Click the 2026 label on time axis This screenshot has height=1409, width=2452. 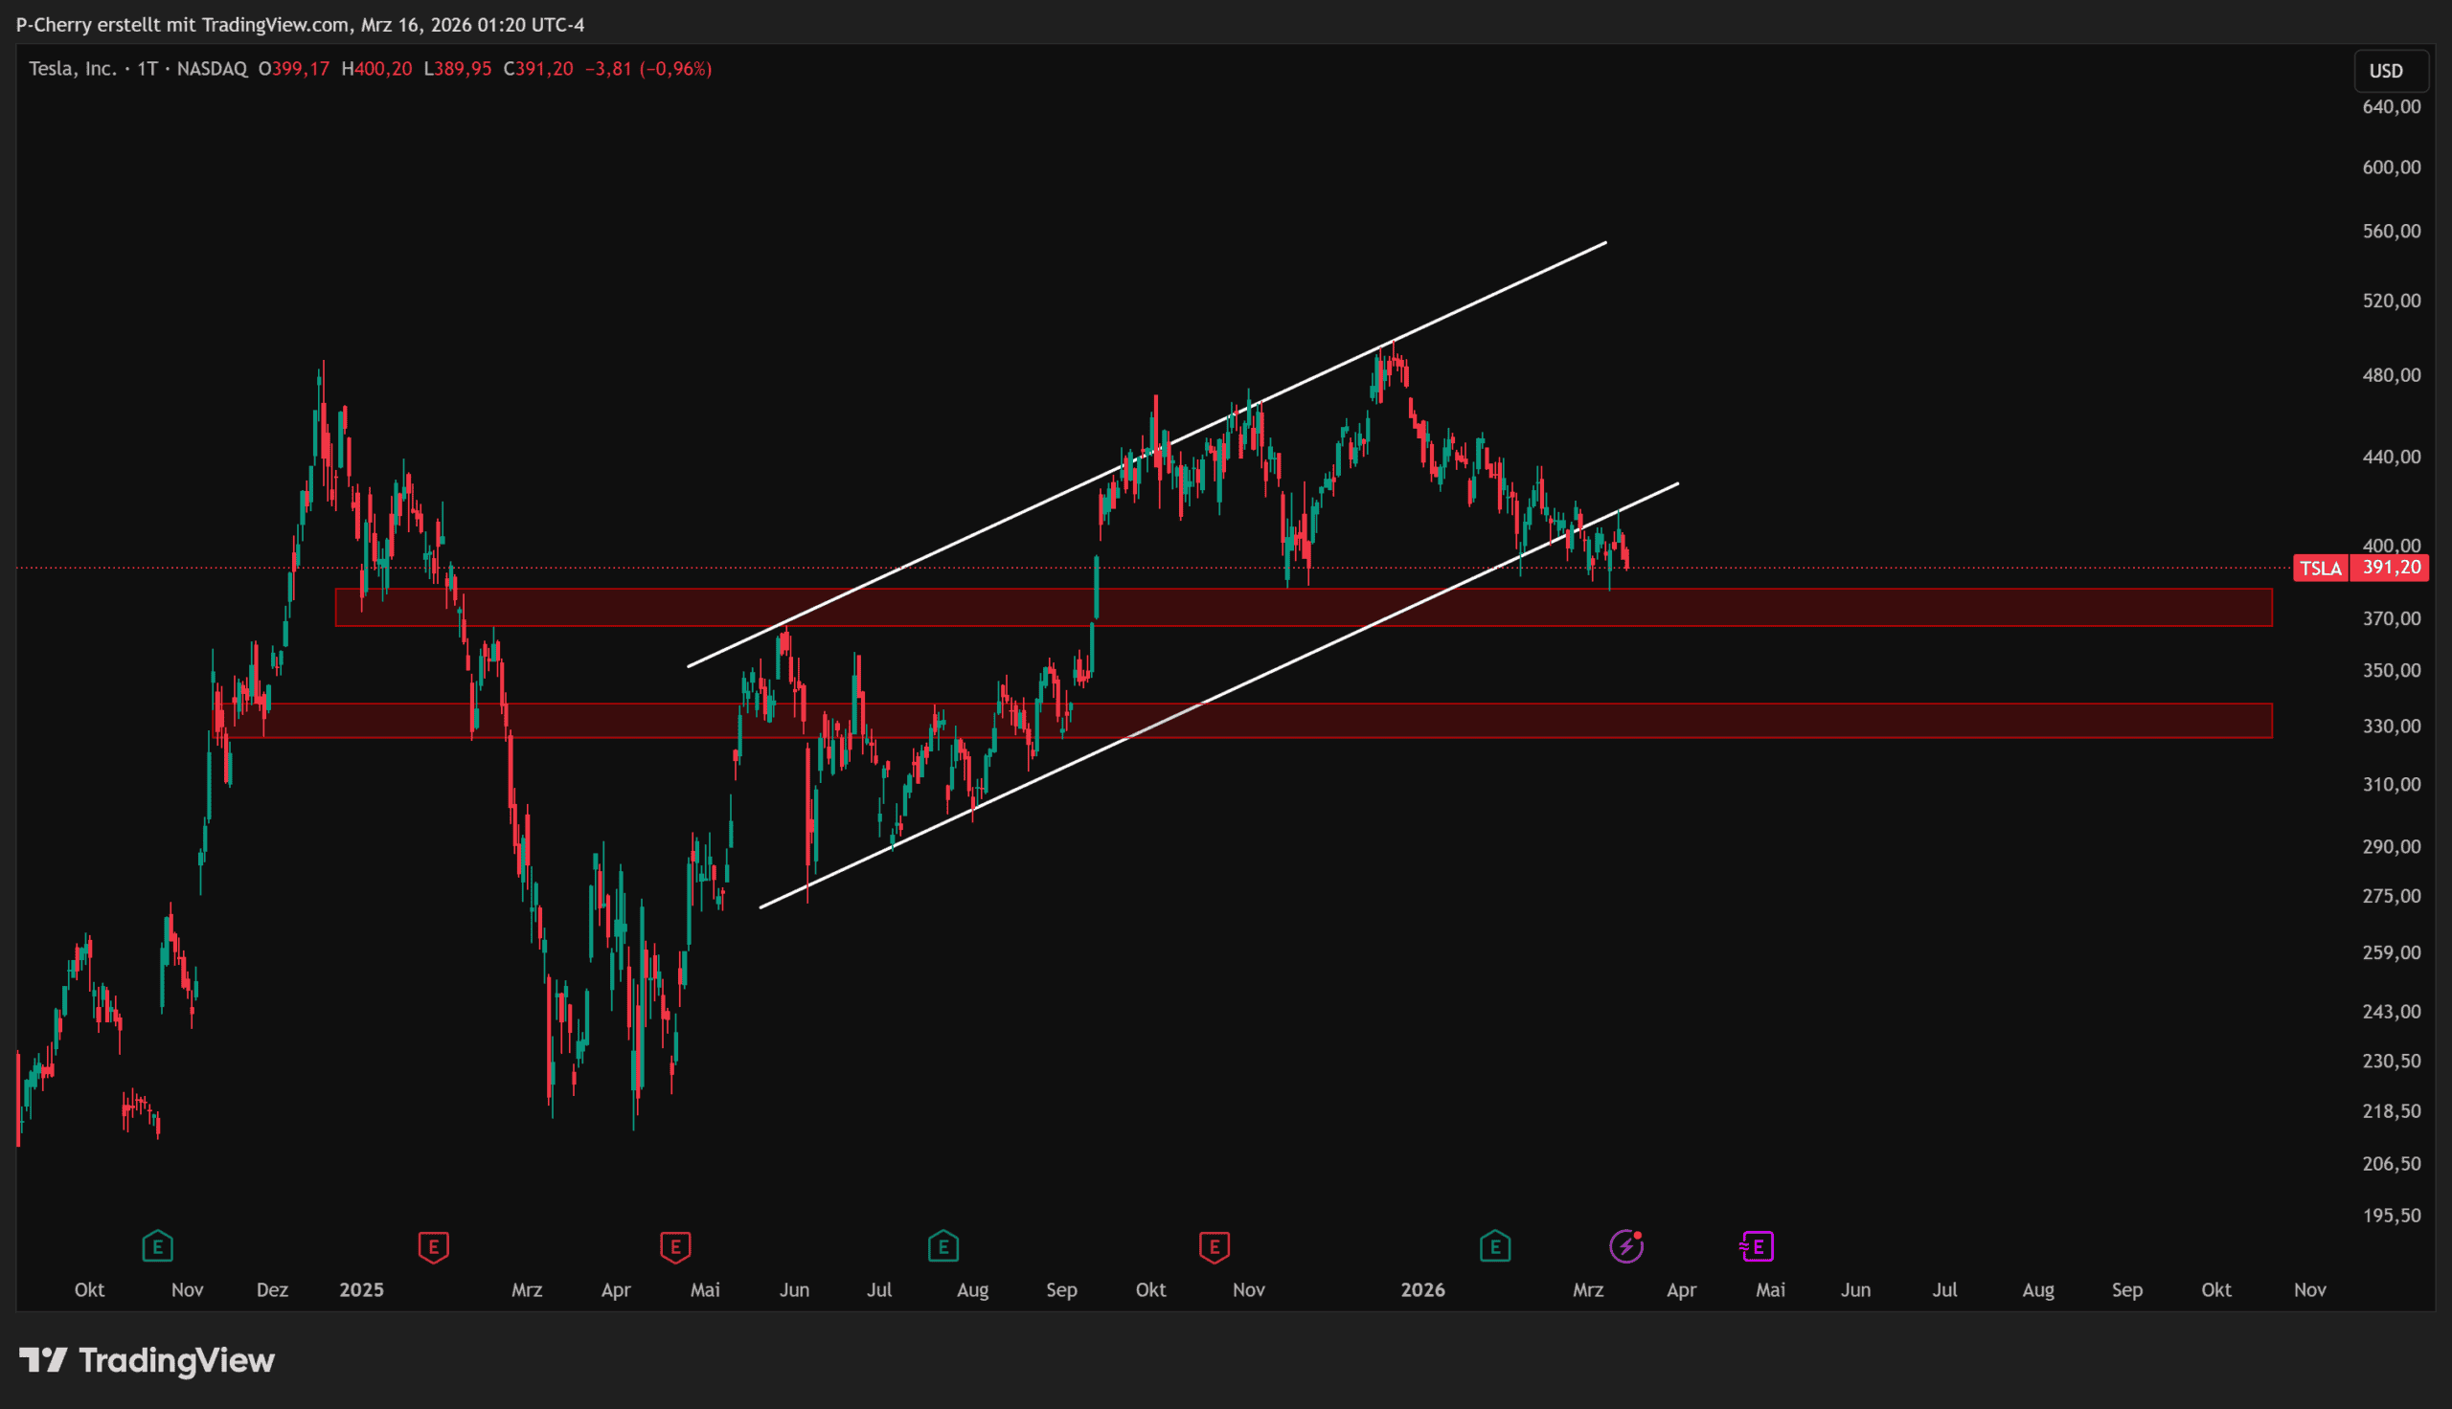tap(1422, 1290)
